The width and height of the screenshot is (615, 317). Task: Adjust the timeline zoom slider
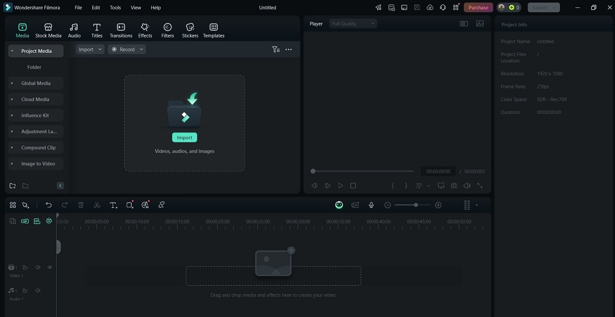416,205
